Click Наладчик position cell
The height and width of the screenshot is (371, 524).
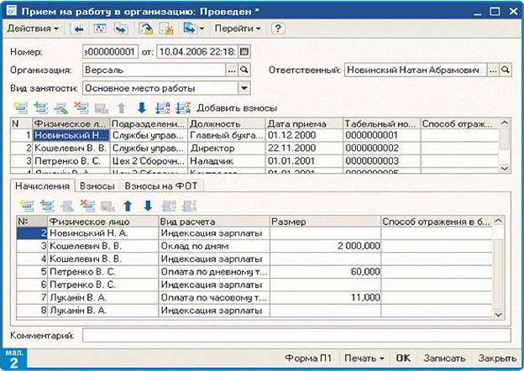[x=227, y=161]
